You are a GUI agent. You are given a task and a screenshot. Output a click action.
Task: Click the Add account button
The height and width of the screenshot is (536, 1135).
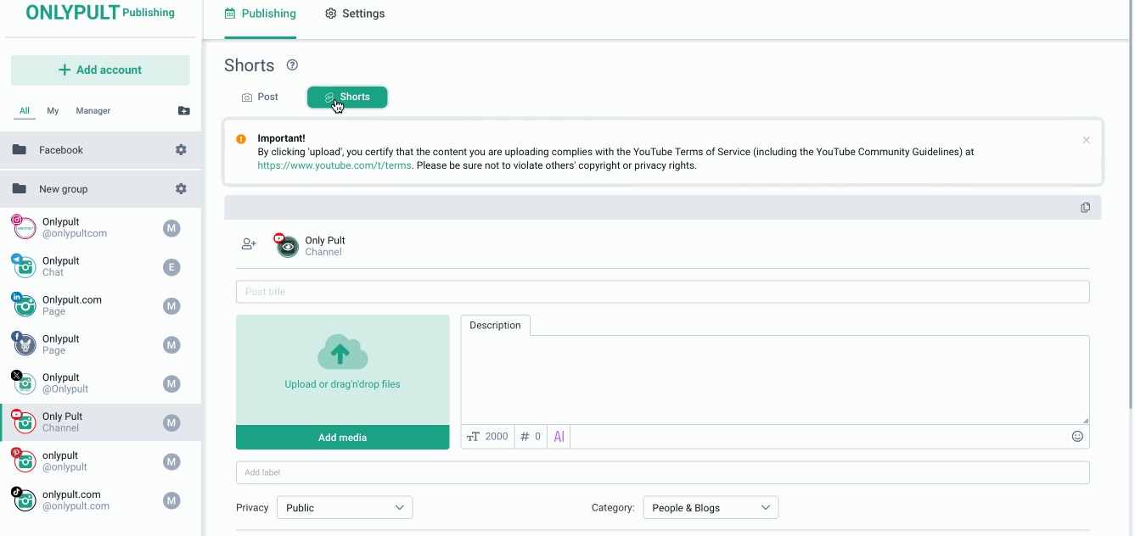click(x=100, y=70)
